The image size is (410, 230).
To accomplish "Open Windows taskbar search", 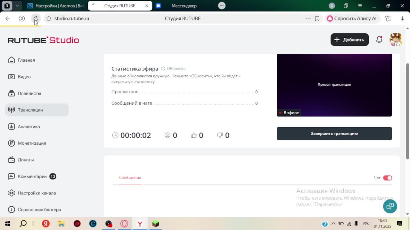I will (x=23, y=224).
